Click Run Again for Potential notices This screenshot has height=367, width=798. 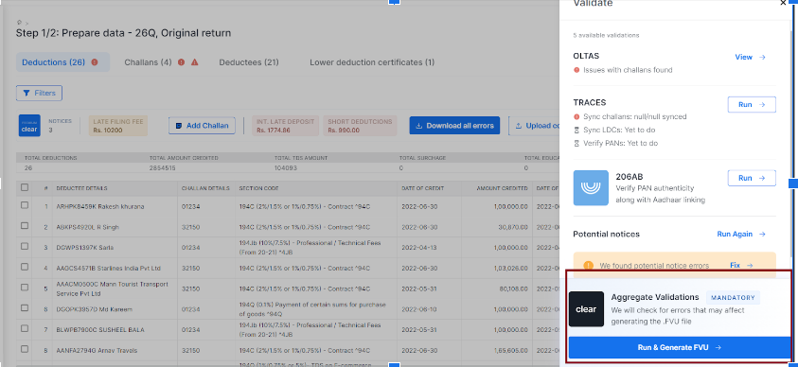coord(741,234)
